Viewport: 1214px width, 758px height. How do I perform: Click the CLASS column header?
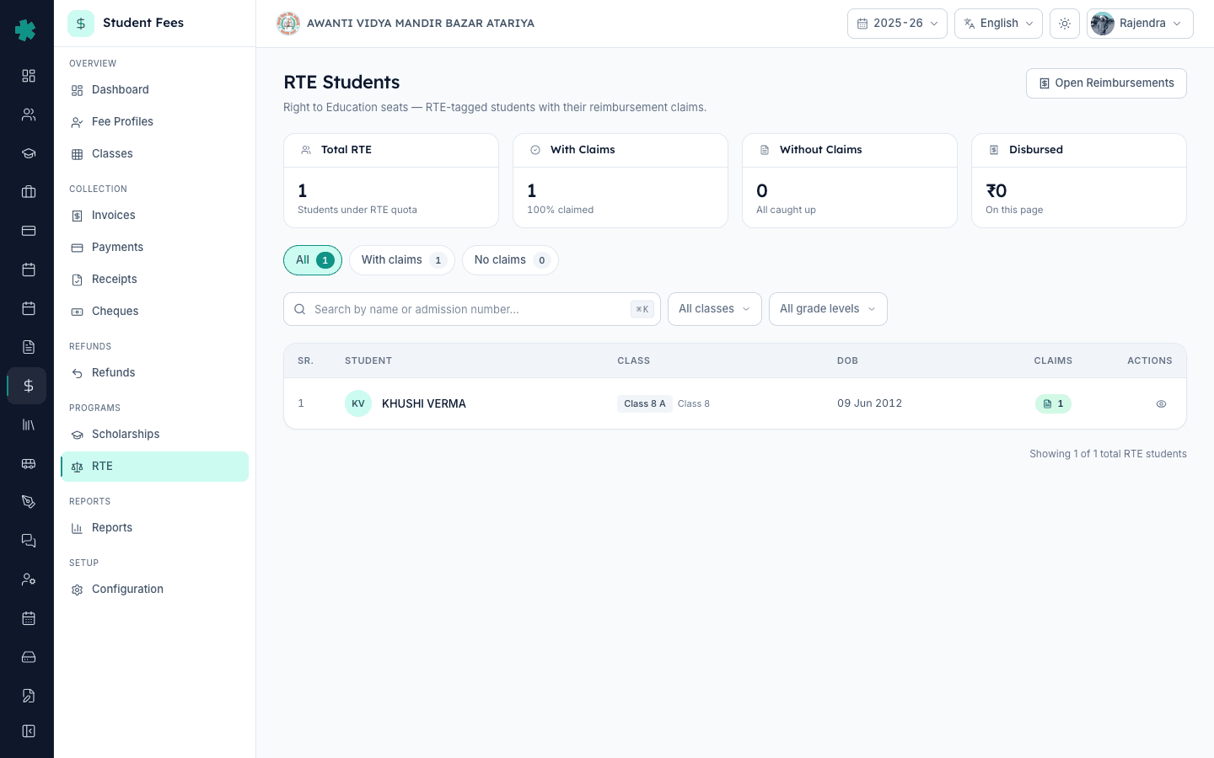[634, 360]
